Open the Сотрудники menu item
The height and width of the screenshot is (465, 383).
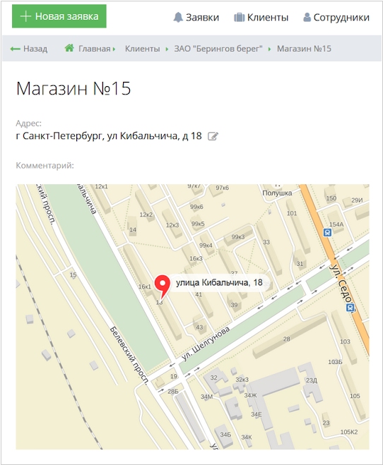pyautogui.click(x=336, y=18)
